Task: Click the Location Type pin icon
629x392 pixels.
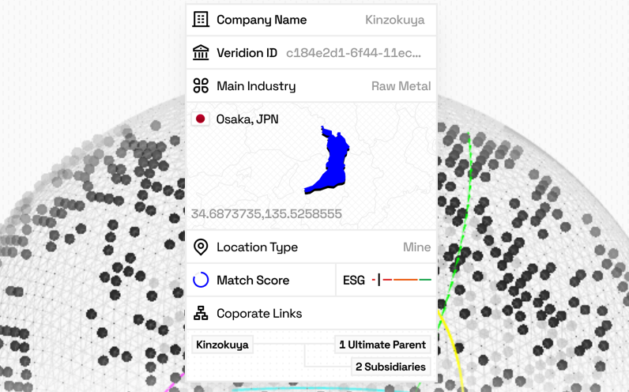Action: tap(201, 247)
